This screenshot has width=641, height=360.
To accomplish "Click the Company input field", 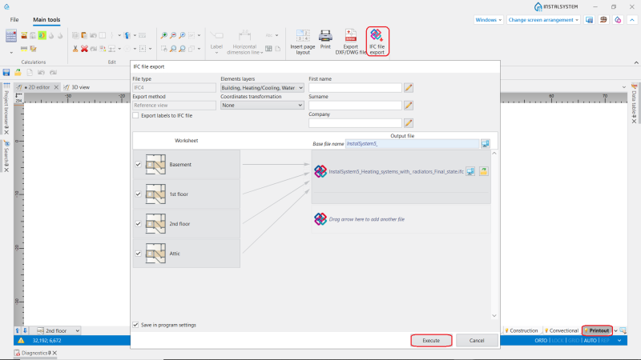I will (355, 123).
